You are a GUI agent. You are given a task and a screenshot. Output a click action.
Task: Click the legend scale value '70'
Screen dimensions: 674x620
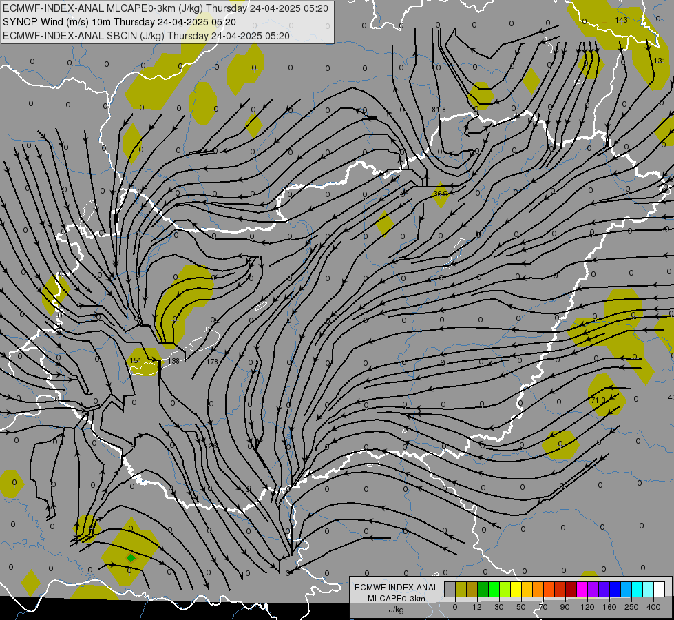click(543, 607)
